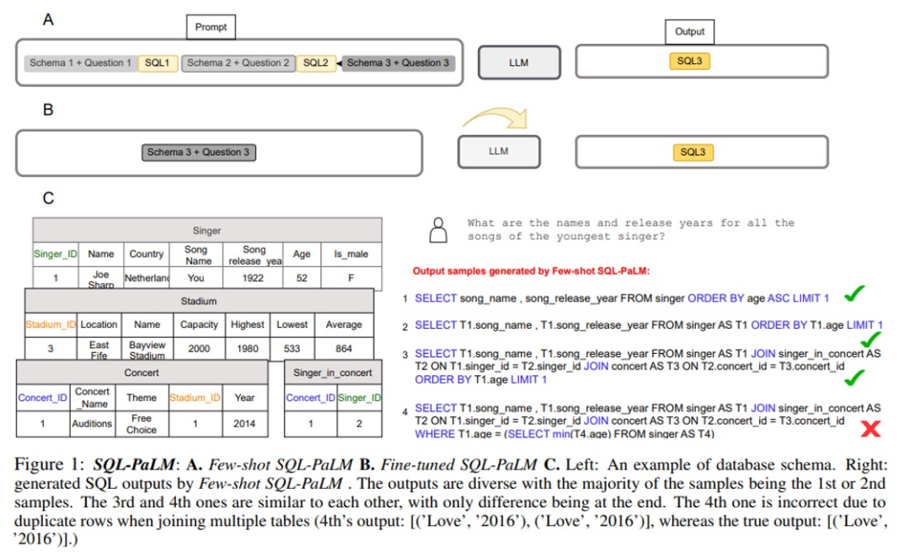Click the 'Schema 1 + Question 1' block
The image size is (910, 552).
pos(81,62)
